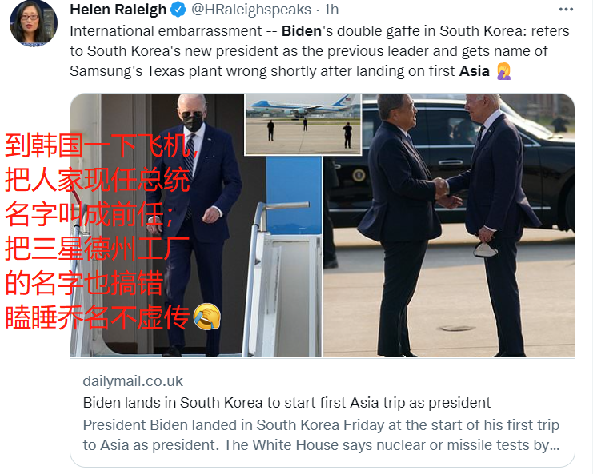Click the dailymail.co.uk domain label
This screenshot has width=593, height=474.
pos(133,381)
